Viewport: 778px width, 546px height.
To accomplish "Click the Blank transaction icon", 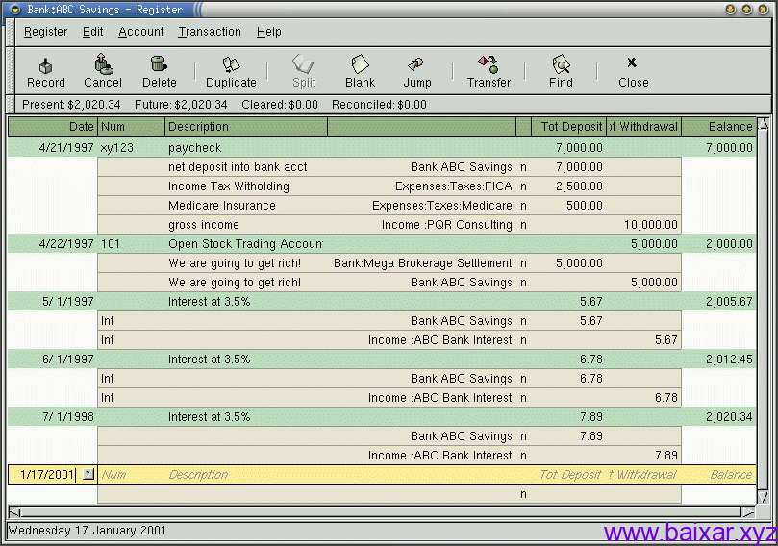I will 360,65.
